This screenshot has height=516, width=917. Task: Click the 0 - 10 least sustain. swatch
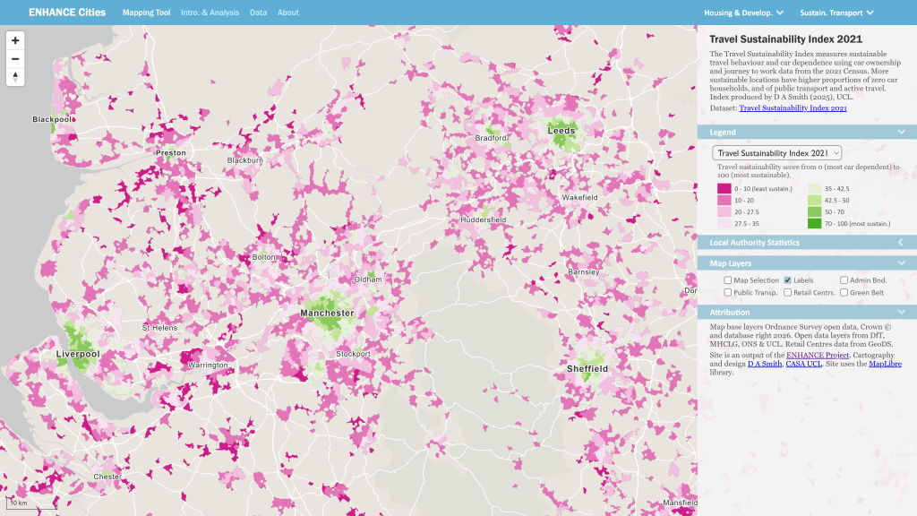[x=724, y=188]
